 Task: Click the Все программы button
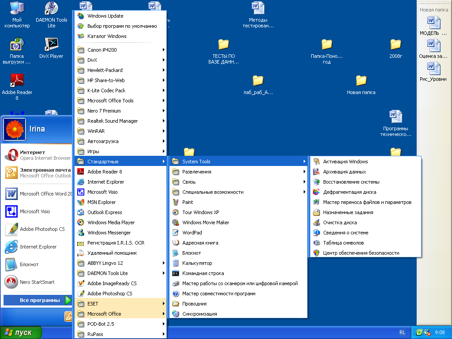click(38, 300)
